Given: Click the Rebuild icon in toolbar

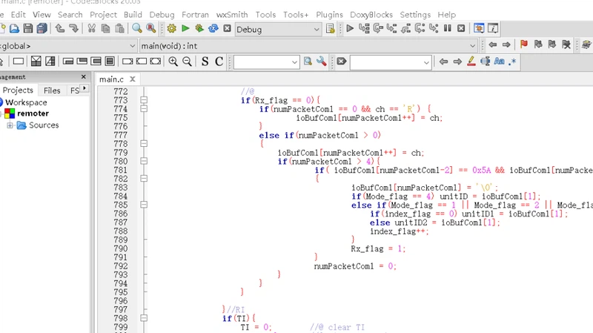Looking at the screenshot, I should click(213, 29).
